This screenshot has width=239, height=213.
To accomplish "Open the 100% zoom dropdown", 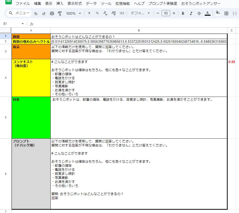I will click(x=74, y=13).
